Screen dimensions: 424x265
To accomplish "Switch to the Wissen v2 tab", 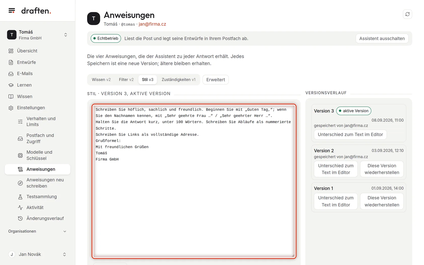I will 101,80.
